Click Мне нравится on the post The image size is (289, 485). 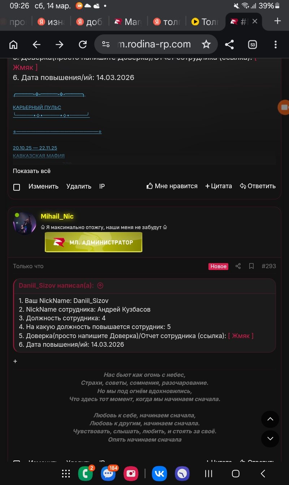tap(172, 186)
